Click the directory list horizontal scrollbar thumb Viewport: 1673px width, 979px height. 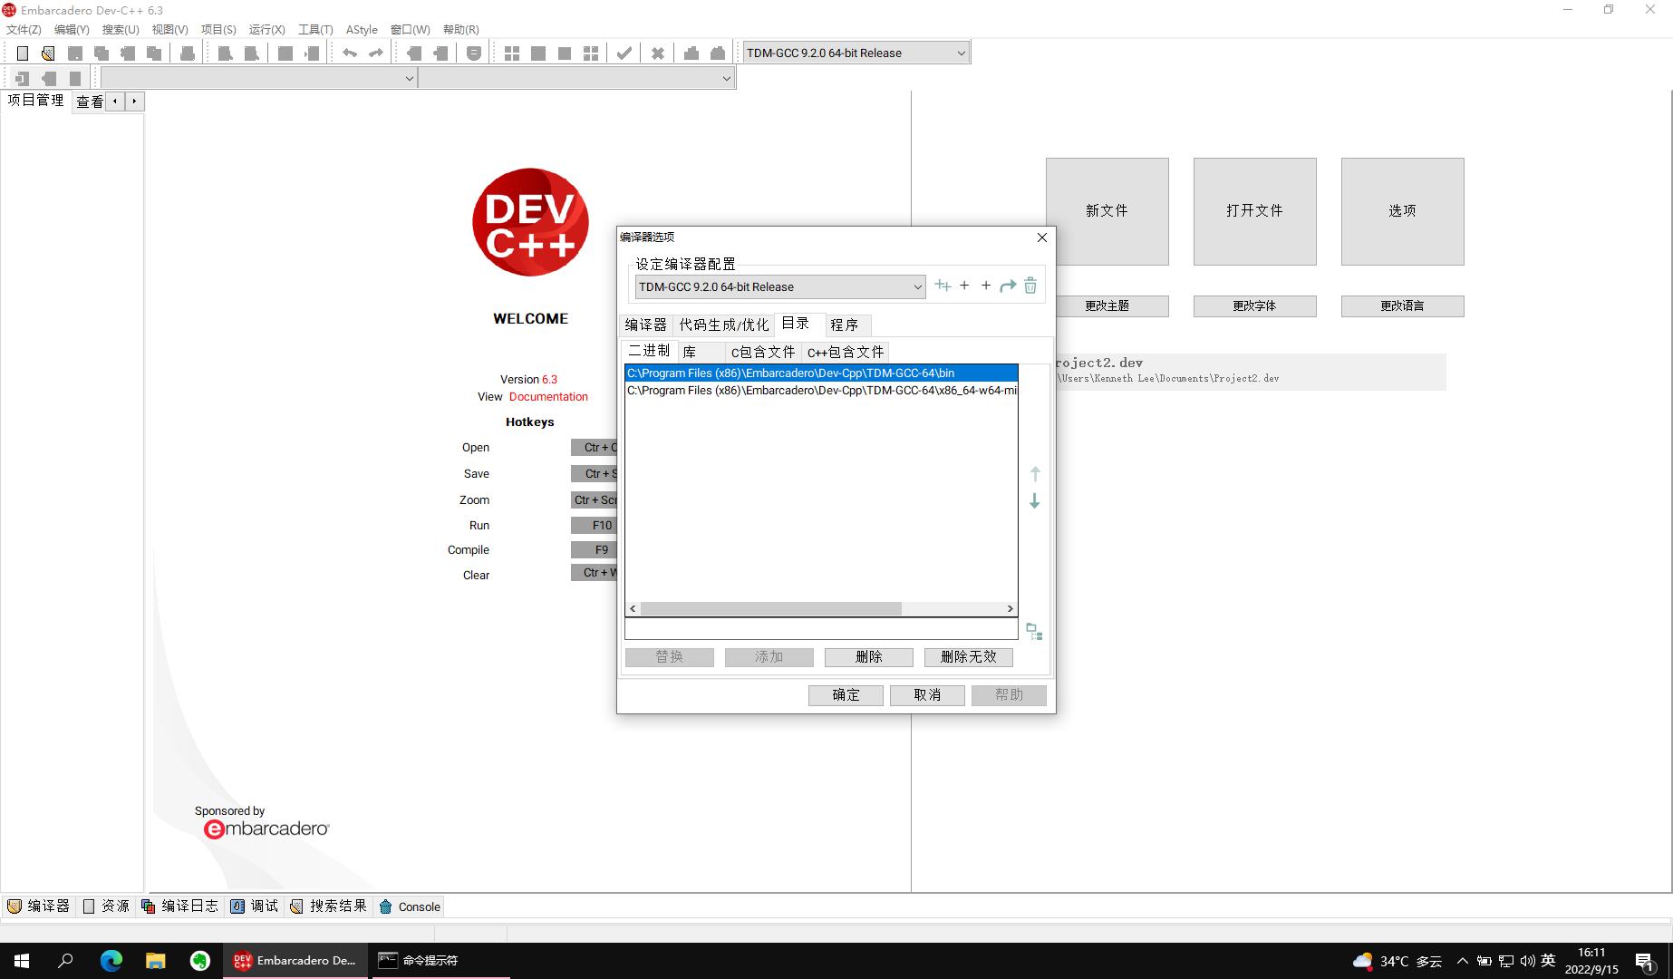(770, 609)
